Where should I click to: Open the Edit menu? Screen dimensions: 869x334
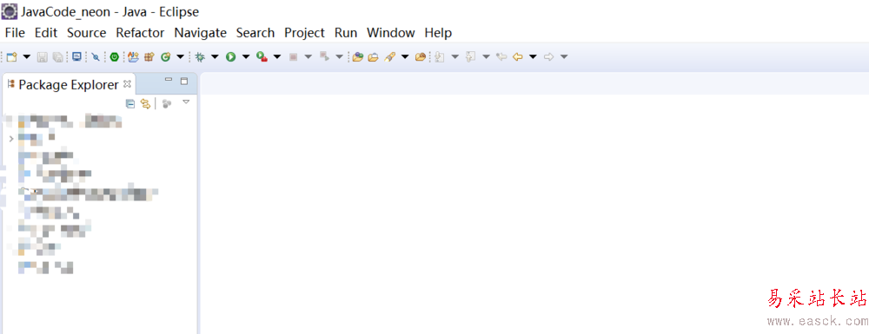[46, 33]
